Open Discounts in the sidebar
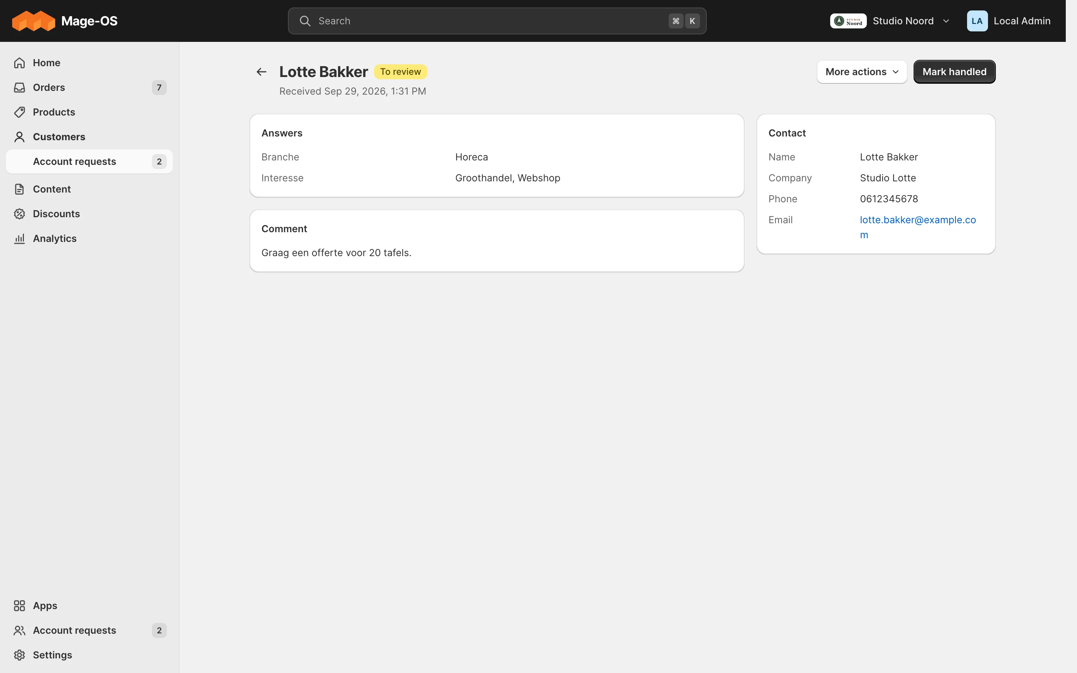The image size is (1077, 673). pyautogui.click(x=89, y=213)
